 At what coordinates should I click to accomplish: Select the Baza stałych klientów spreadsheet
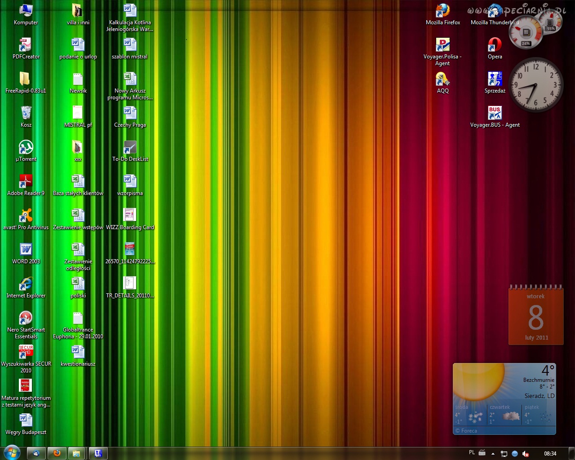point(78,182)
